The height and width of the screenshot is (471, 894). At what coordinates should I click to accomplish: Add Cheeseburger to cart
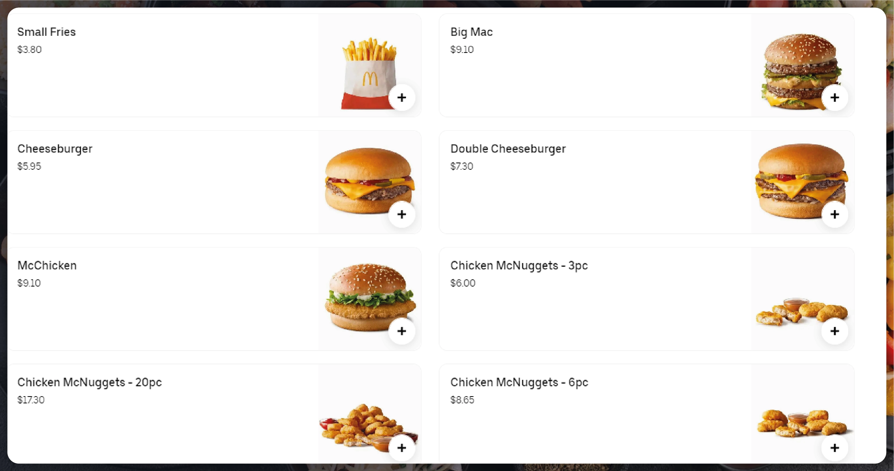pos(402,214)
